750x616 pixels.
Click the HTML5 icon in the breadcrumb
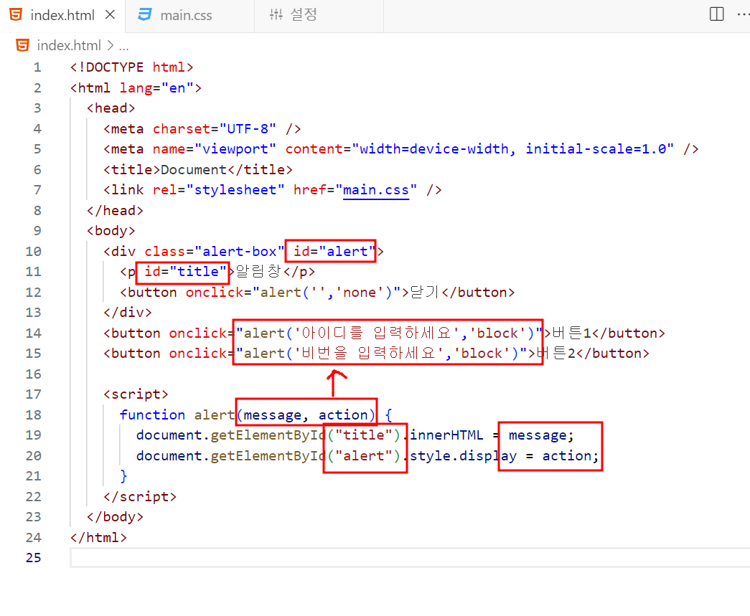coord(22,45)
